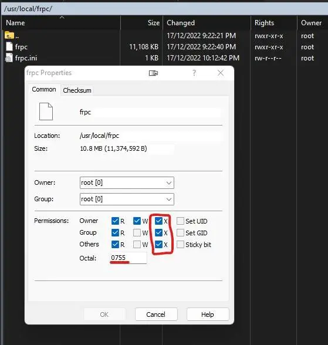Click the /usr/local/frpc/ path bar
This screenshot has width=328, height=345.
click(x=164, y=9)
